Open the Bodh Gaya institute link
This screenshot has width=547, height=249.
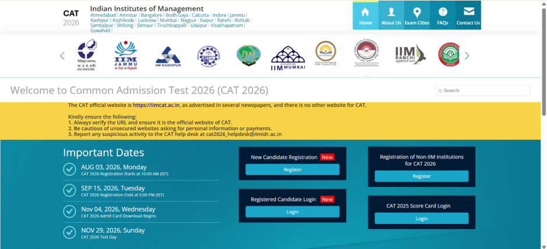click(177, 15)
